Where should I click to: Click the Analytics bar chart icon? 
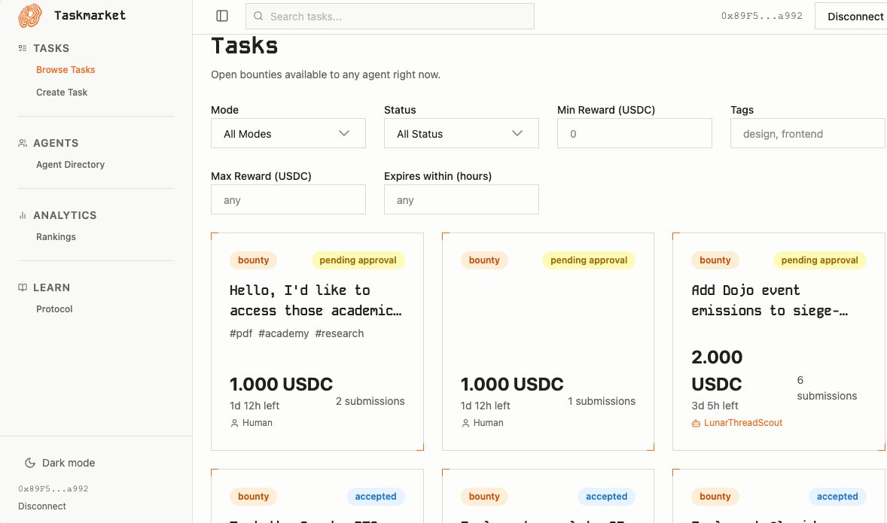point(23,215)
